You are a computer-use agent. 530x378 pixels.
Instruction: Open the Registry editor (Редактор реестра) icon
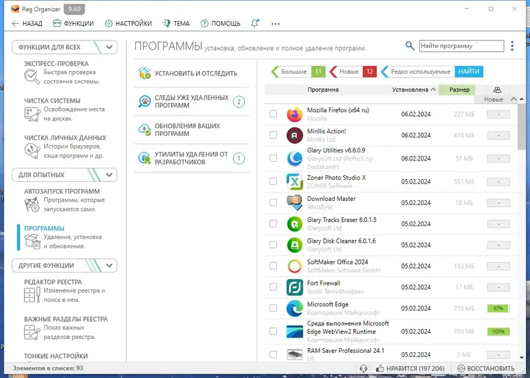(32, 294)
